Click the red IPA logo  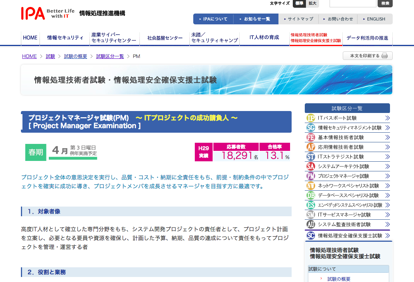[33, 13]
